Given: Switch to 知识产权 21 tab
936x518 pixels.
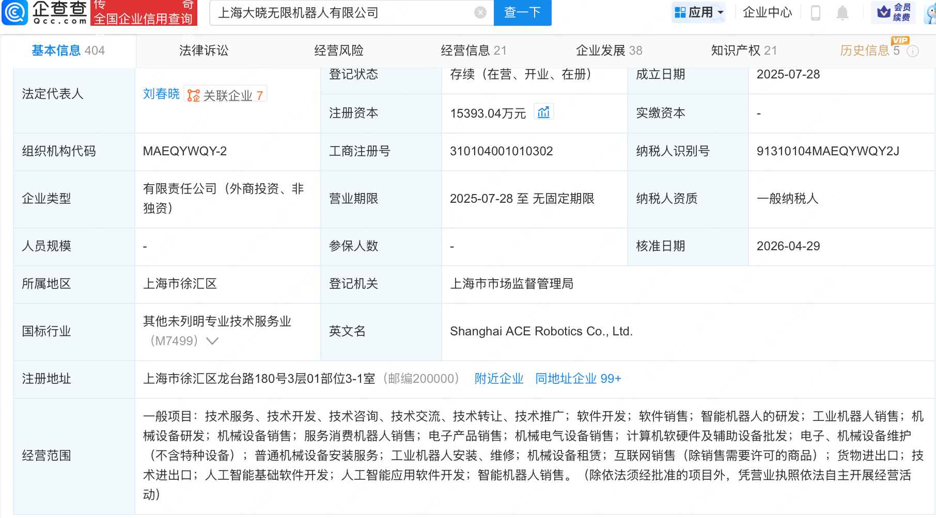Looking at the screenshot, I should point(744,51).
